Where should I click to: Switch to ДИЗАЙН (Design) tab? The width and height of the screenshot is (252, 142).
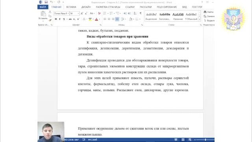[86, 7]
